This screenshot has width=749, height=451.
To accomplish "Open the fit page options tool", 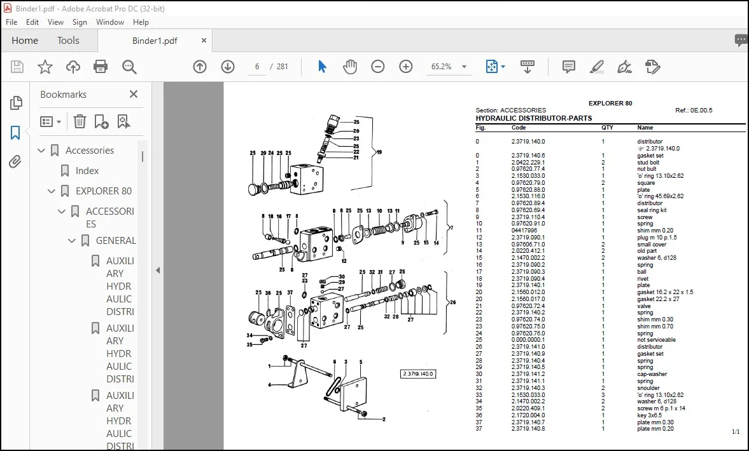I will point(491,67).
